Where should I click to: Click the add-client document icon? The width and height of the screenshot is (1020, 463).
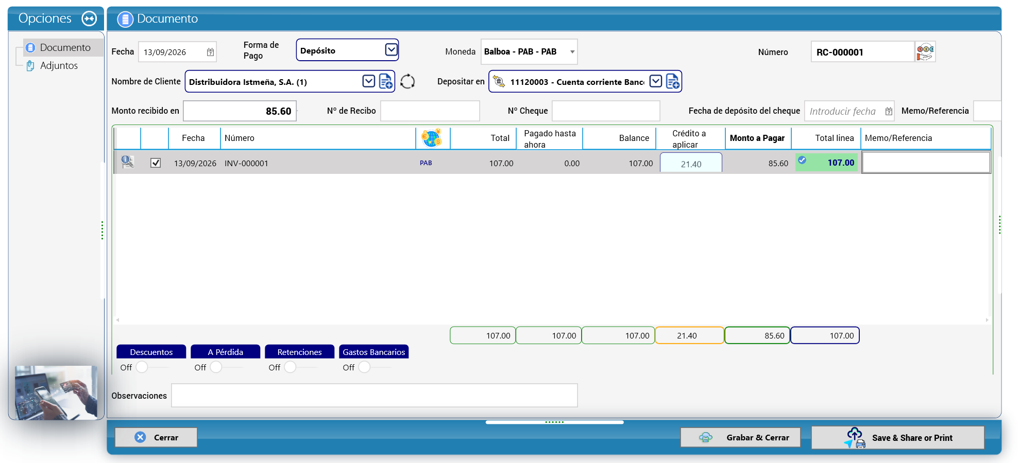[386, 81]
